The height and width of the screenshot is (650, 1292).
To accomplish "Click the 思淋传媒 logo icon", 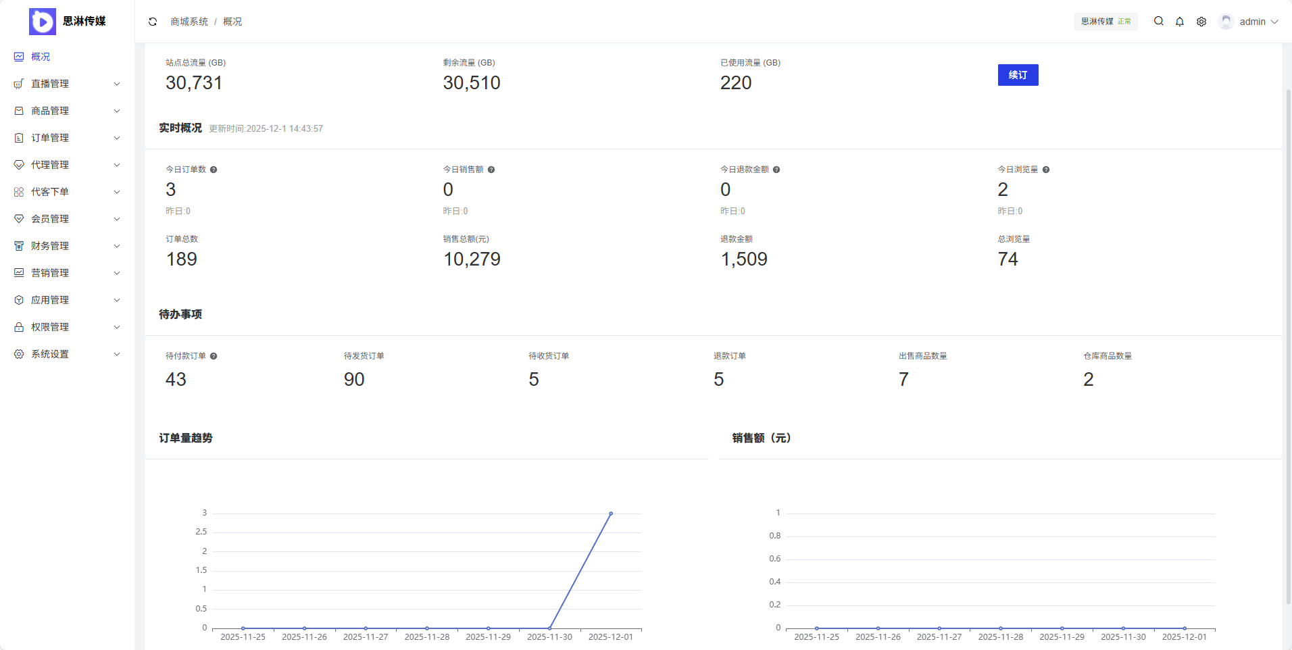I will 43,22.
